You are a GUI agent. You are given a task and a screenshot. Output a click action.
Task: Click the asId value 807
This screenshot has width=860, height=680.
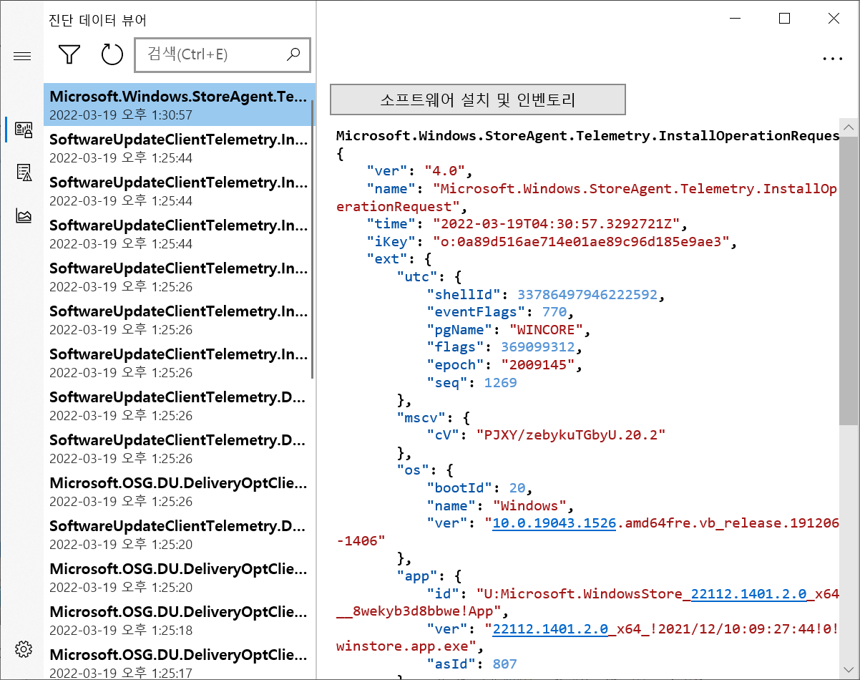click(x=504, y=664)
